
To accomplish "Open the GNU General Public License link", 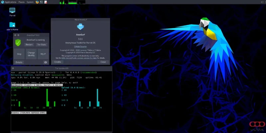I will click(x=80, y=58).
